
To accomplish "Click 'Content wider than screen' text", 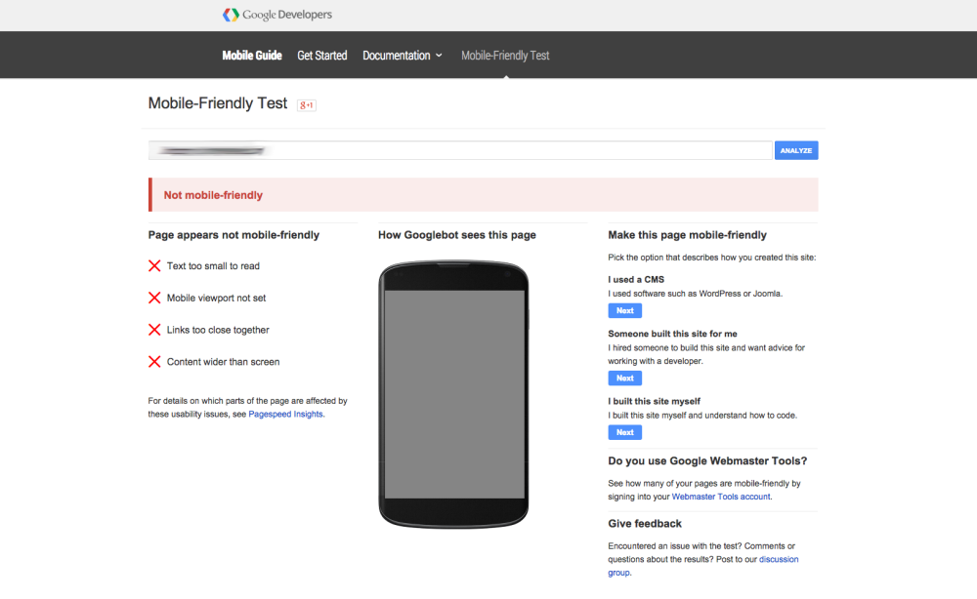I will pyautogui.click(x=223, y=361).
